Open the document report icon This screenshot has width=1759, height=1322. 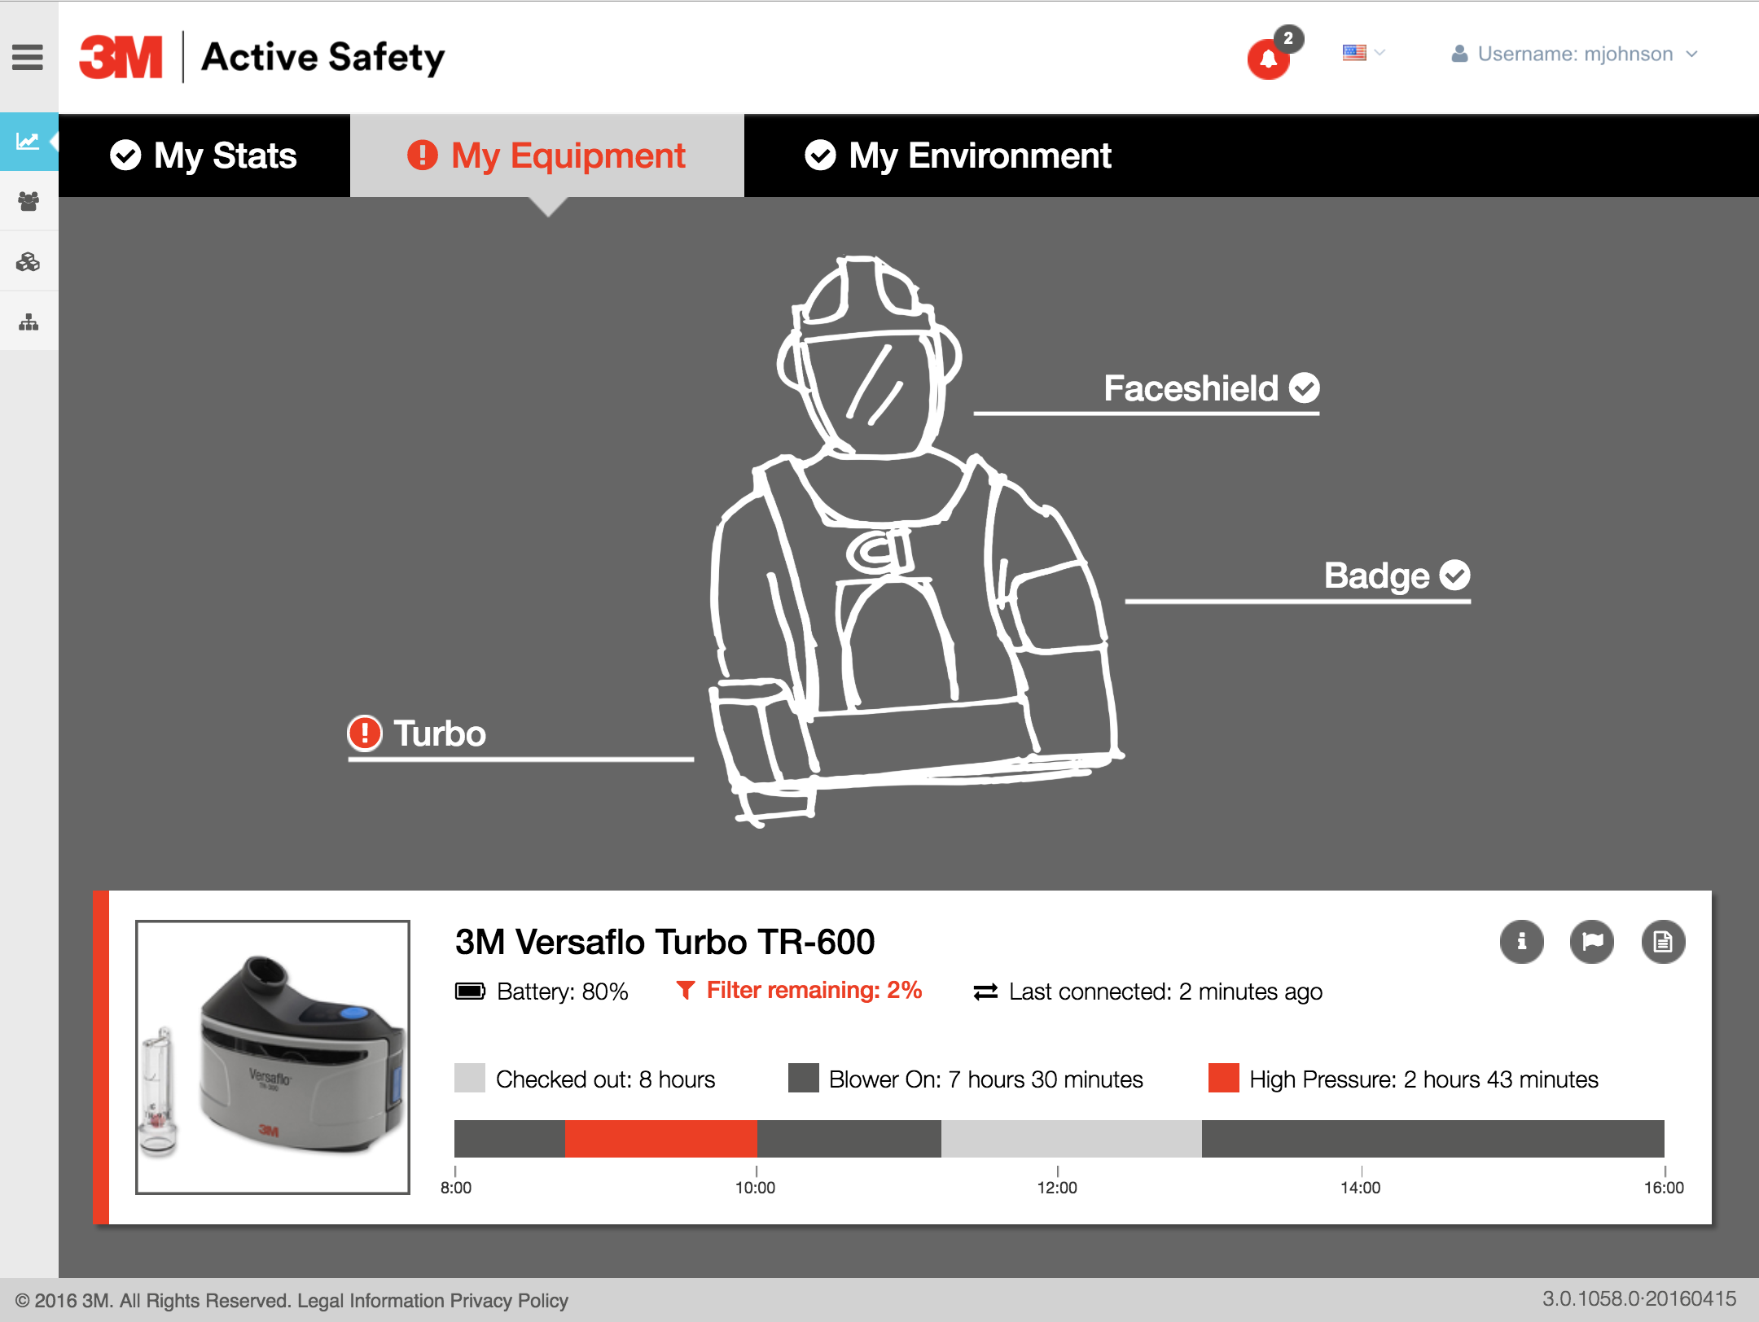(1663, 942)
